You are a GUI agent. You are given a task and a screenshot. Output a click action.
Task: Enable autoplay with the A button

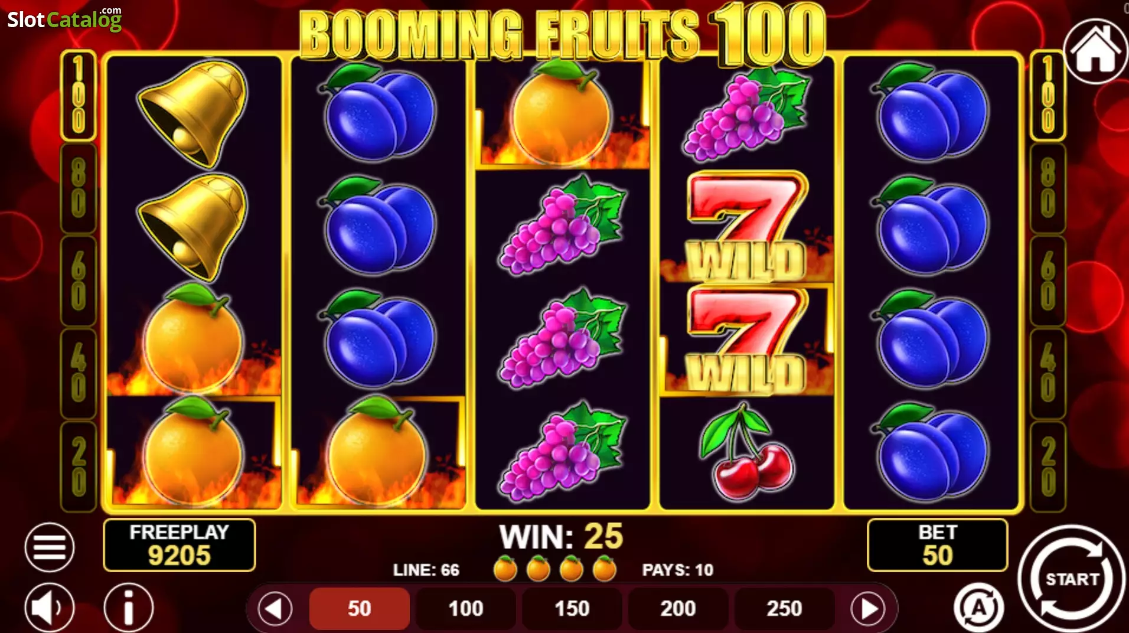[x=978, y=607]
